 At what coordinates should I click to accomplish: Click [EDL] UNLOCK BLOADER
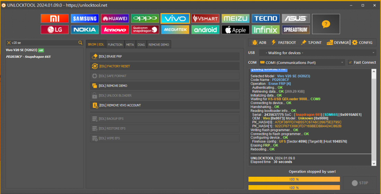165,95
